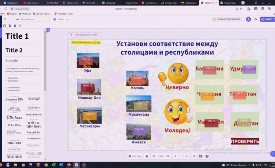Screen dimensions: 275x168
Task: Go to the previous page arrow
Action: coord(175,156)
